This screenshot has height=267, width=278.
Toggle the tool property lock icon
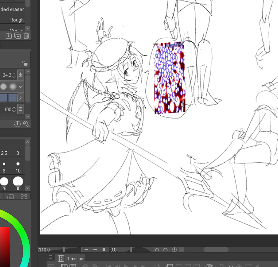pos(25,63)
